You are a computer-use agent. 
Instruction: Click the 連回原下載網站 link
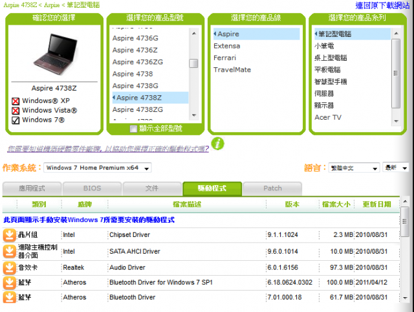coord(382,5)
